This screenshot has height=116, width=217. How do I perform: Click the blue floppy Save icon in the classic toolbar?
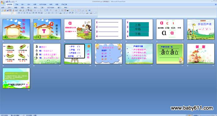pos(8,10)
